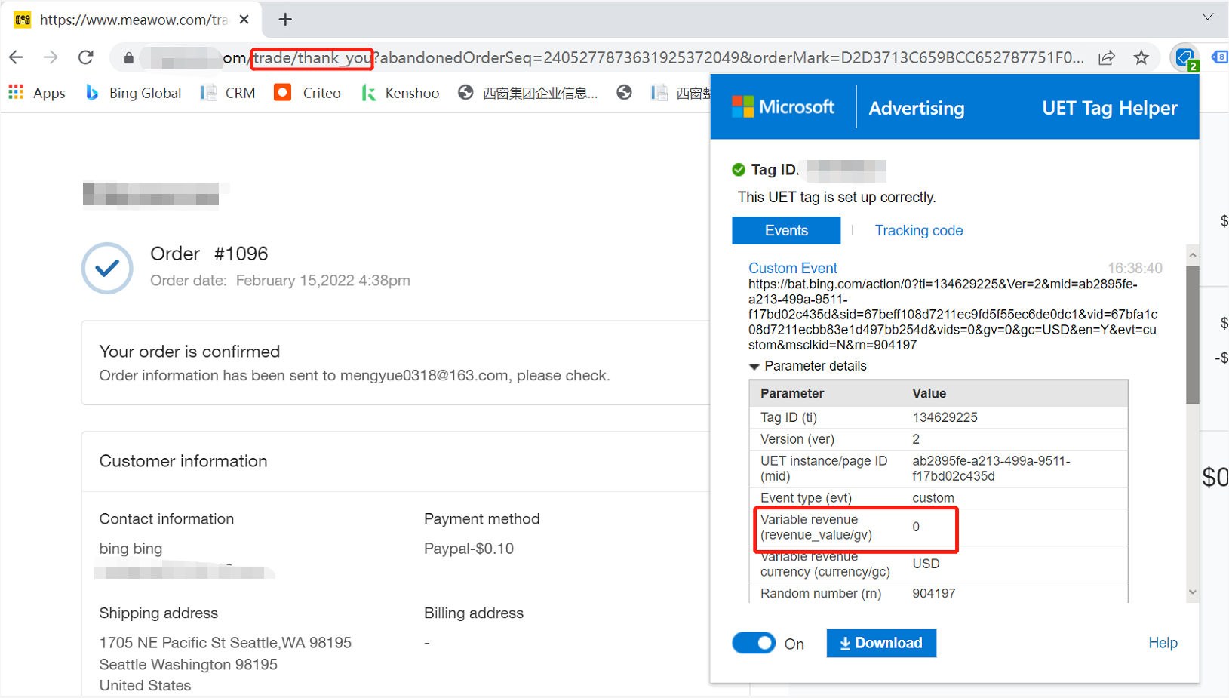This screenshot has width=1229, height=698.
Task: Switch to the meawow.com browser tab
Action: click(133, 20)
